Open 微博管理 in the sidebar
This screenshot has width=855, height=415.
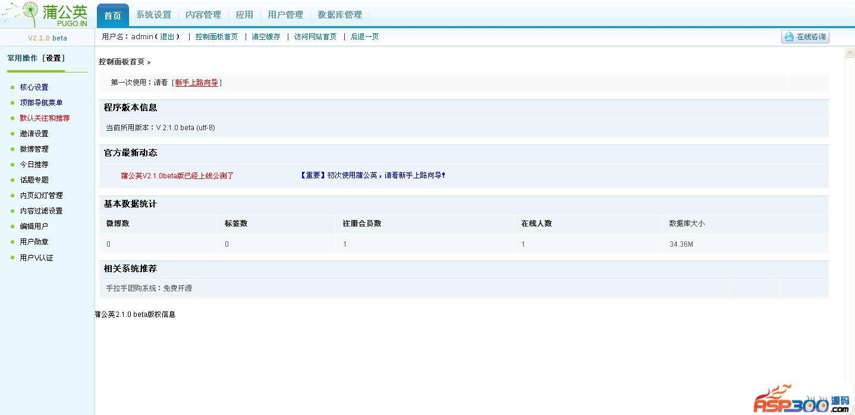tap(34, 149)
